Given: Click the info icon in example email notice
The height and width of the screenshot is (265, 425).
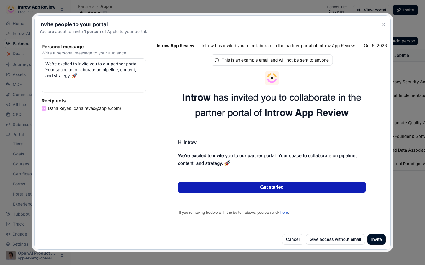Looking at the screenshot, I should click(x=217, y=60).
